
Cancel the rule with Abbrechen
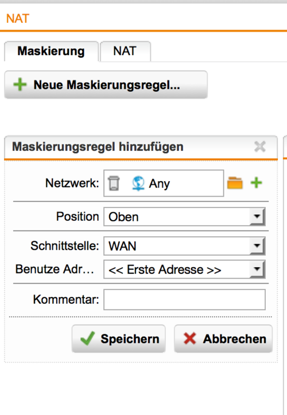point(223,339)
